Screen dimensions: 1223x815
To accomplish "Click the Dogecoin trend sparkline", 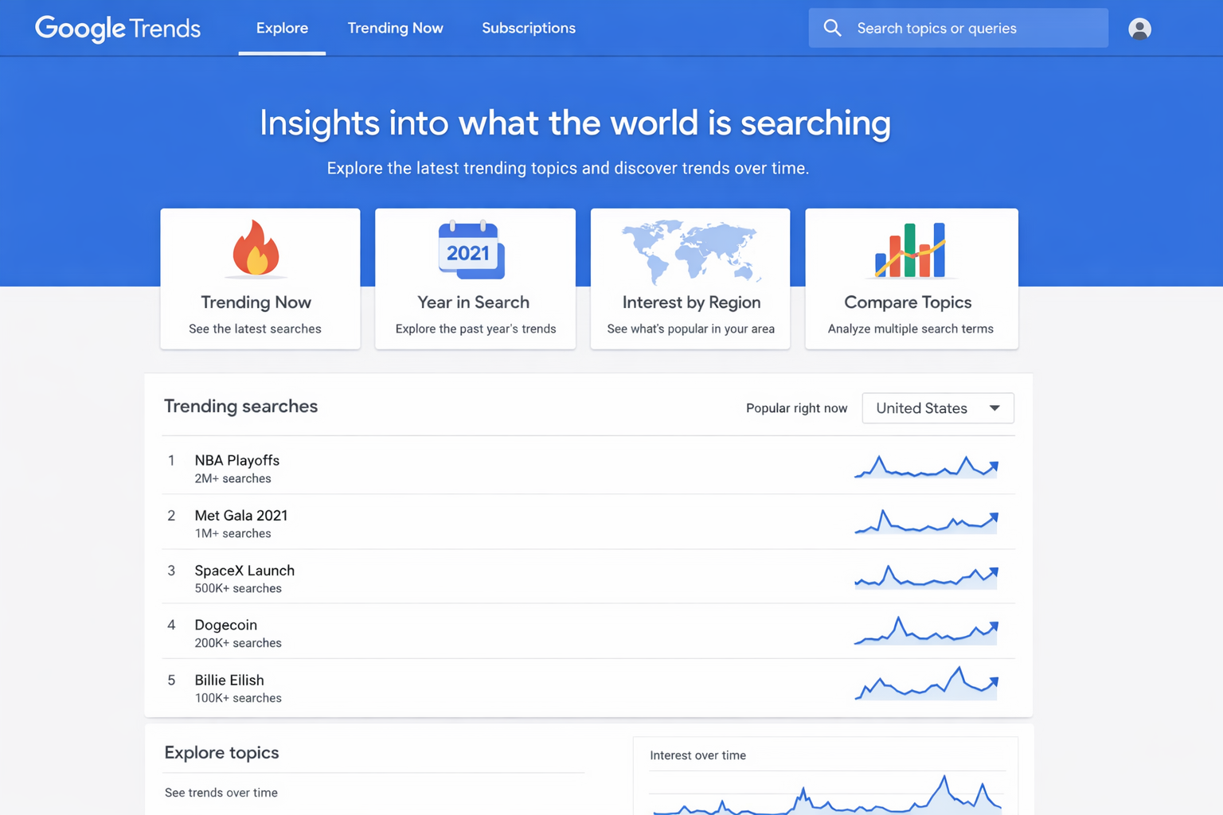I will click(926, 632).
